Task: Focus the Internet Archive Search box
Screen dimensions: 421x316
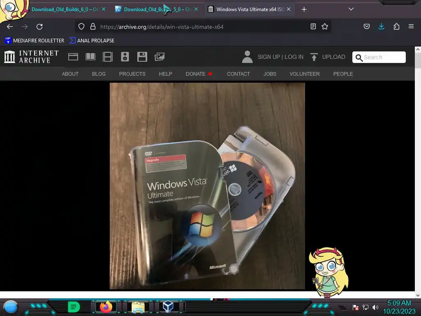Action: [379, 57]
